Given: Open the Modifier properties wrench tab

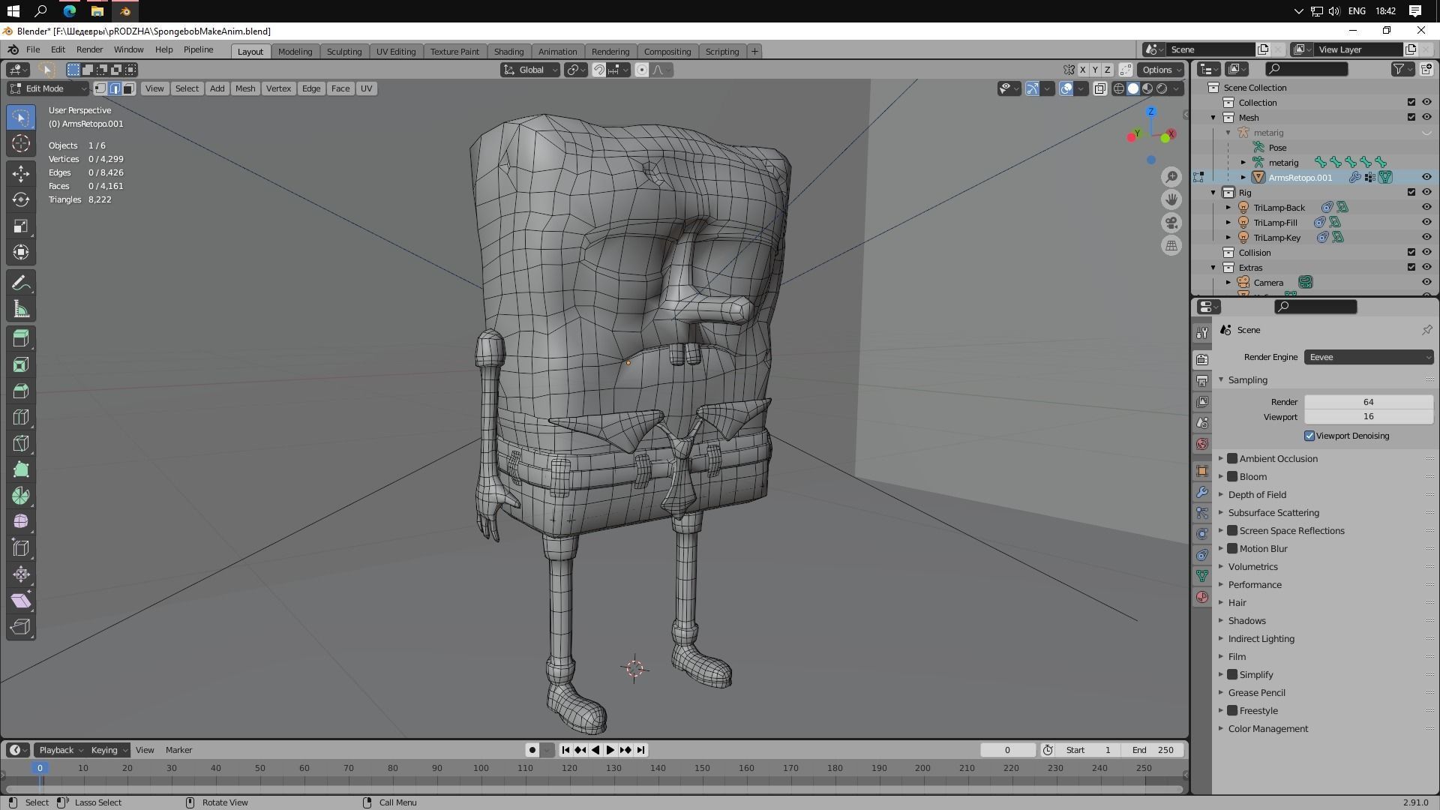Looking at the screenshot, I should pos(1202,492).
